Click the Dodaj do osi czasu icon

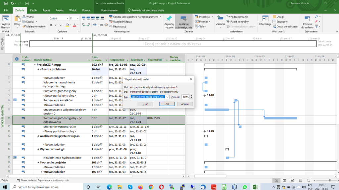(x=274, y=26)
